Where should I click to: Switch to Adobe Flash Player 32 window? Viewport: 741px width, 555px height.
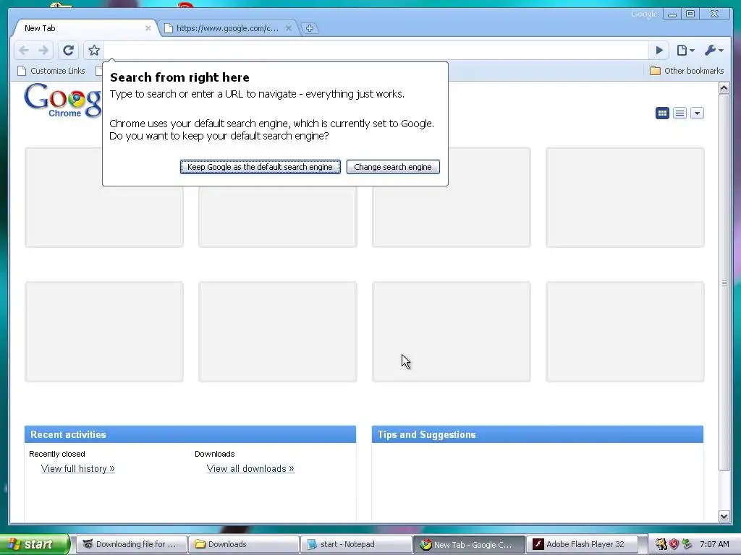[581, 544]
